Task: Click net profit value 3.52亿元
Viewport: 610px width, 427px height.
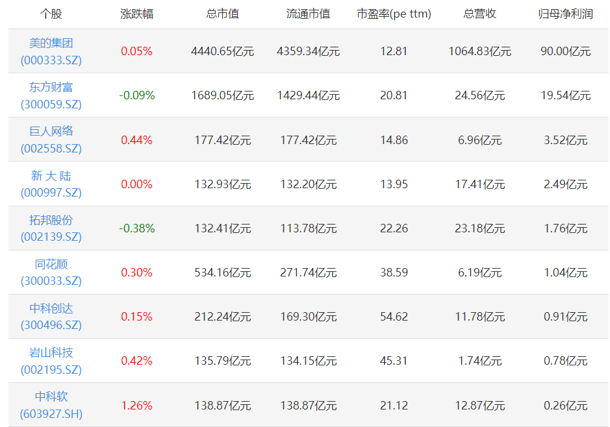Action: click(566, 140)
